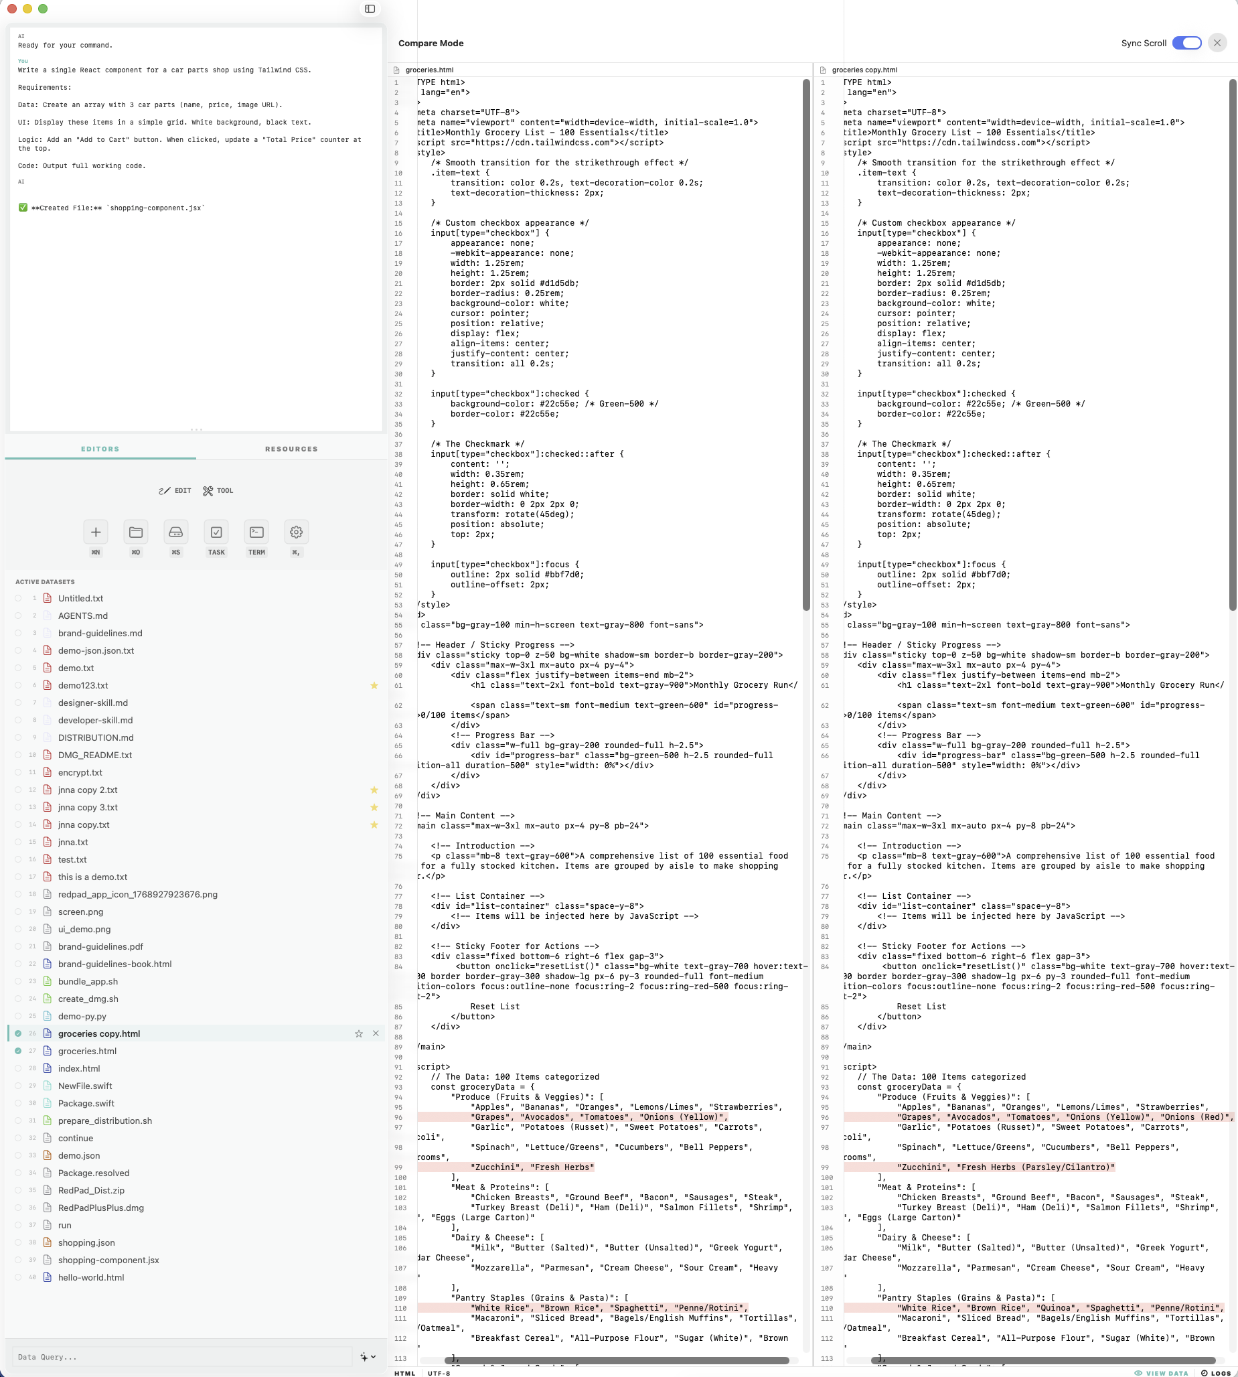Screen dimensions: 1238x1377
Task: Click the left pane horizontal scrollbar
Action: [616, 1361]
